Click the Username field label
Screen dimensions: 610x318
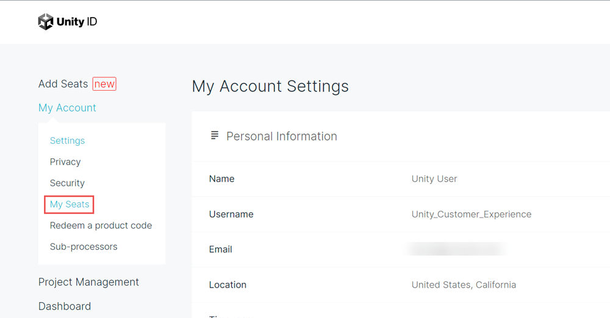[x=231, y=214]
